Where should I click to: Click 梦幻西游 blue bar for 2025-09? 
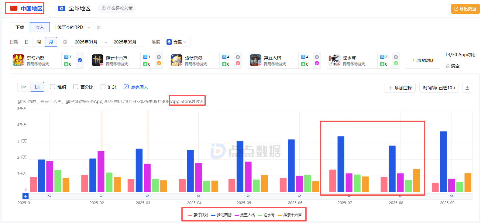pos(443,161)
